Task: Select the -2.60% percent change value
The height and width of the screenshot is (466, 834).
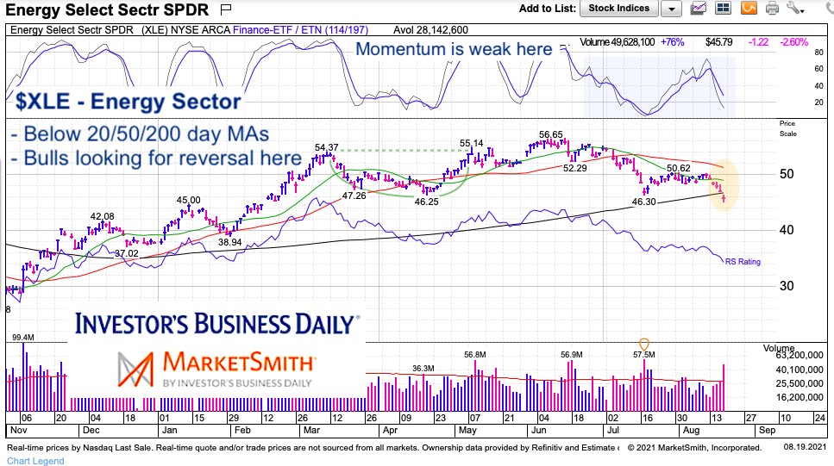Action: (x=794, y=42)
